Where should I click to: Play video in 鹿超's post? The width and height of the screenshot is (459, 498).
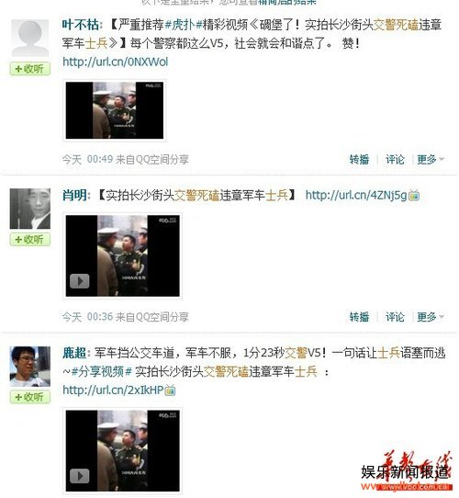tap(79, 476)
